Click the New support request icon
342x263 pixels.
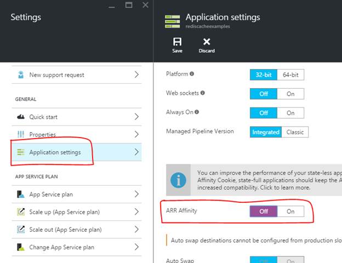21,75
